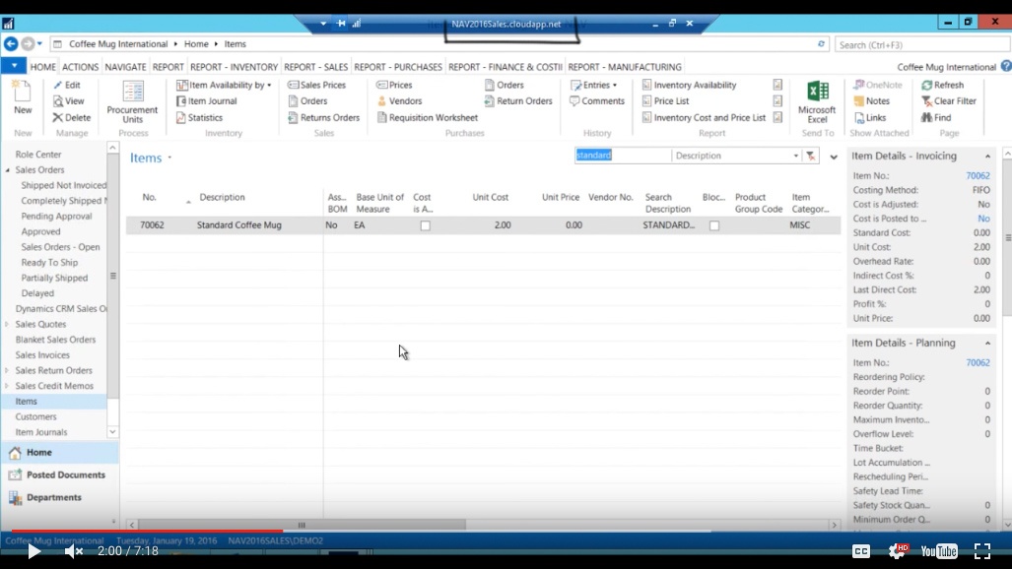
Task: Send list to Microsoft Excel
Action: coord(817,102)
